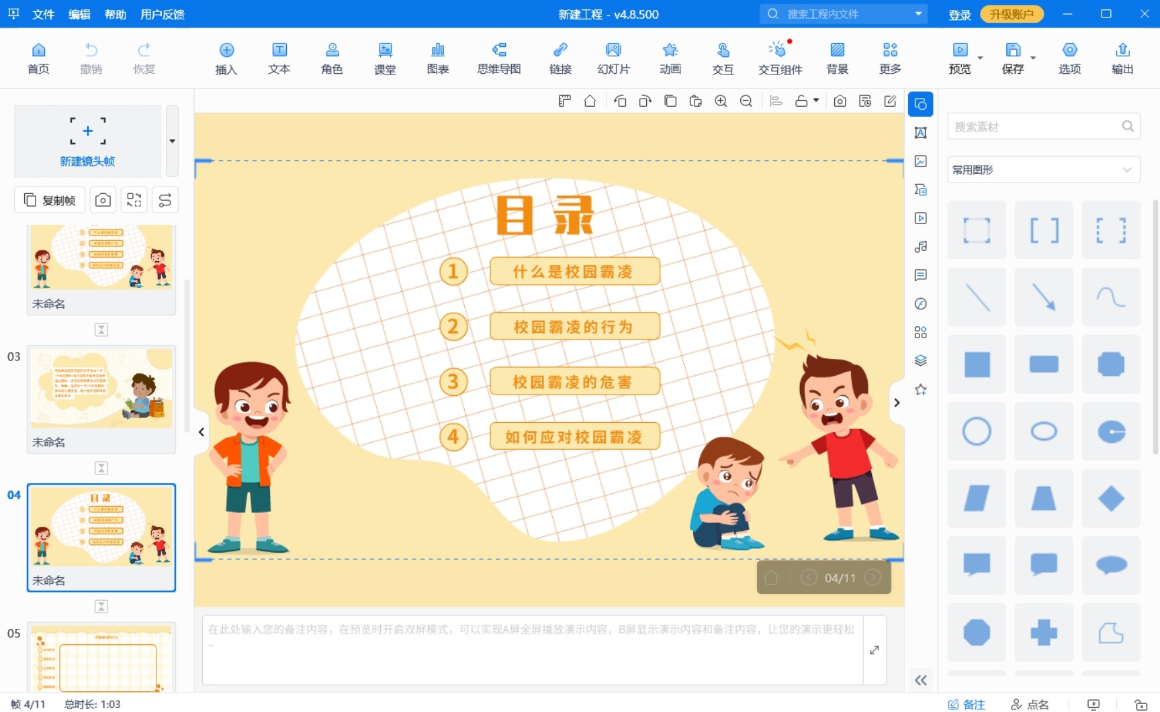The width and height of the screenshot is (1160, 712).
Task: Click the notes text area below canvas
Action: [x=533, y=650]
